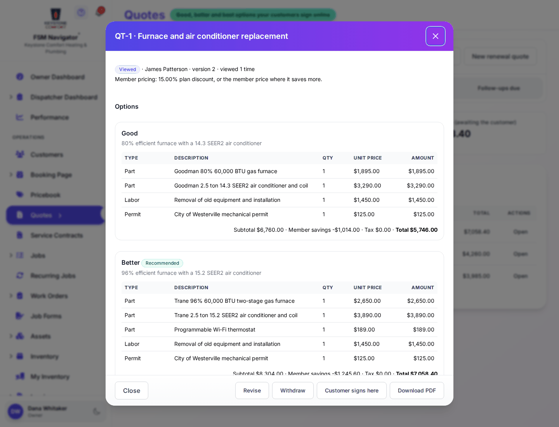
Task: Click the Quotes page heading
Action: click(x=145, y=15)
